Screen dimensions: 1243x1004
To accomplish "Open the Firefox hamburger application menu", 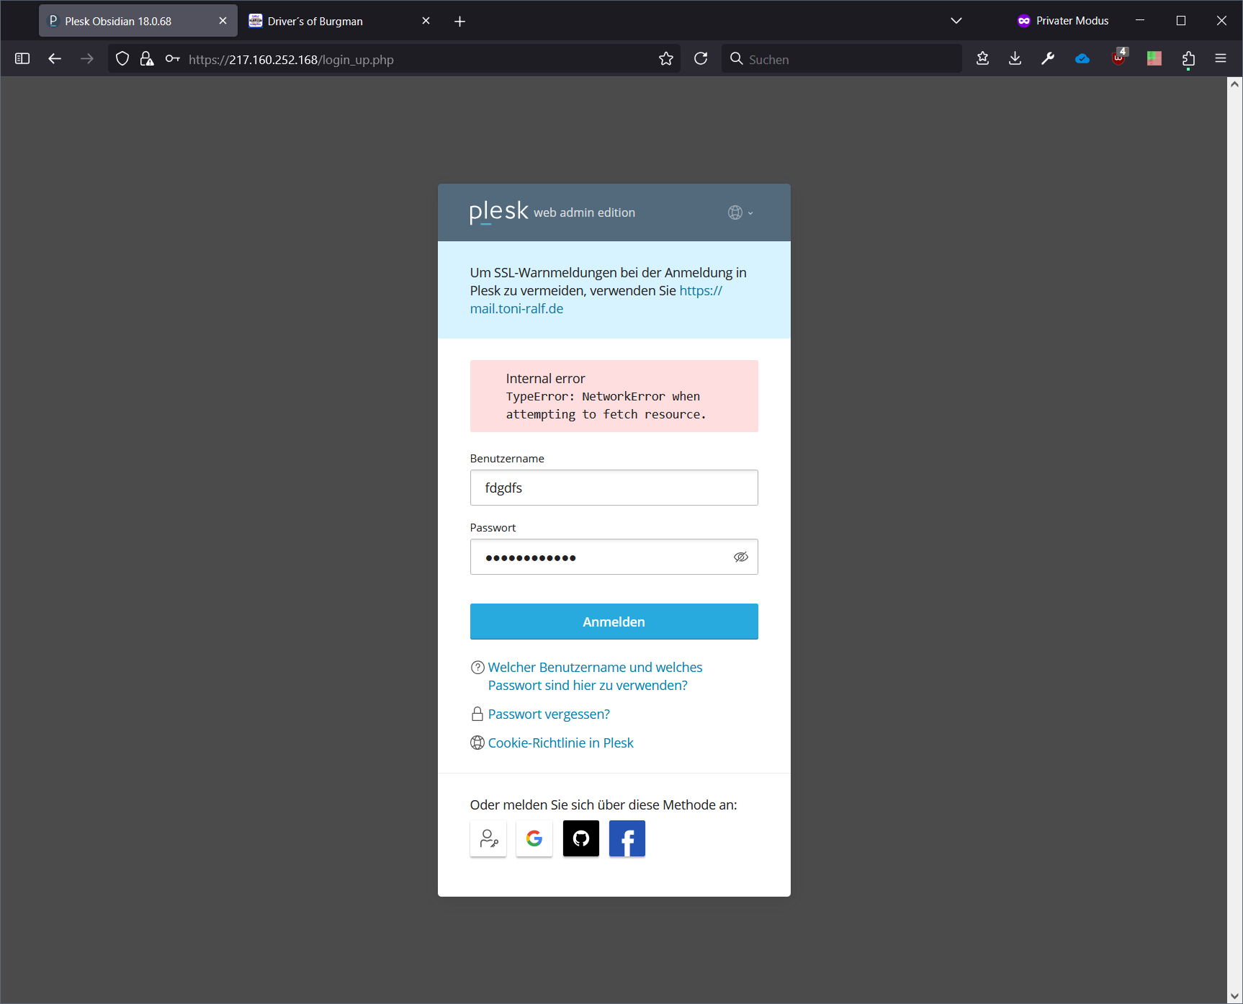I will tap(1221, 59).
